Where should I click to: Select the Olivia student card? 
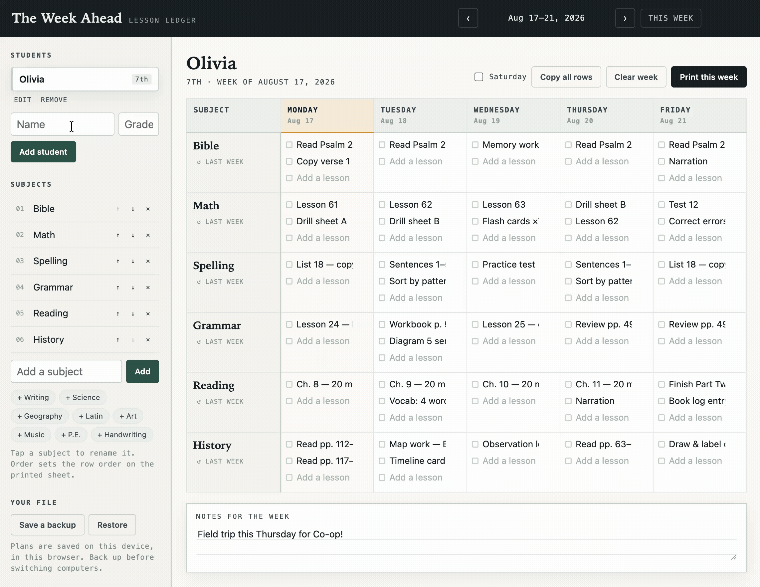click(85, 79)
